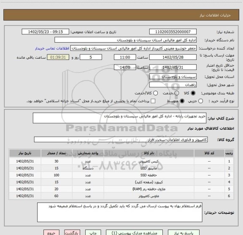Click the goods group field کامپیوتر و فناوری اطلاعات

pos(121,140)
